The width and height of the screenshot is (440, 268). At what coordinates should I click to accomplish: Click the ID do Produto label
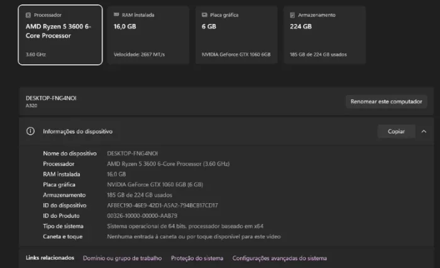point(61,216)
